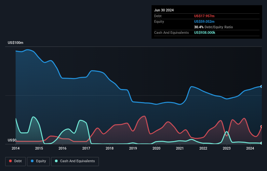
Task: Click the teal Cash endpoint marker
Action: (x=261, y=143)
